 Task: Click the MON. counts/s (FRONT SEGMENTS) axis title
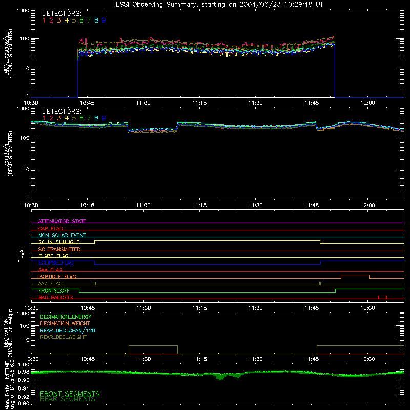(x=8, y=53)
